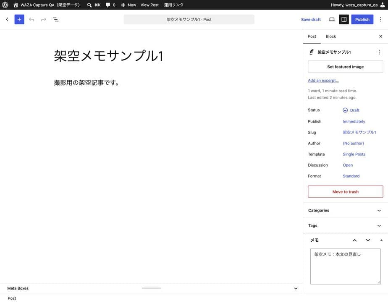The image size is (388, 303).
Task: Open the editor options three-dot menu
Action: 380,19
